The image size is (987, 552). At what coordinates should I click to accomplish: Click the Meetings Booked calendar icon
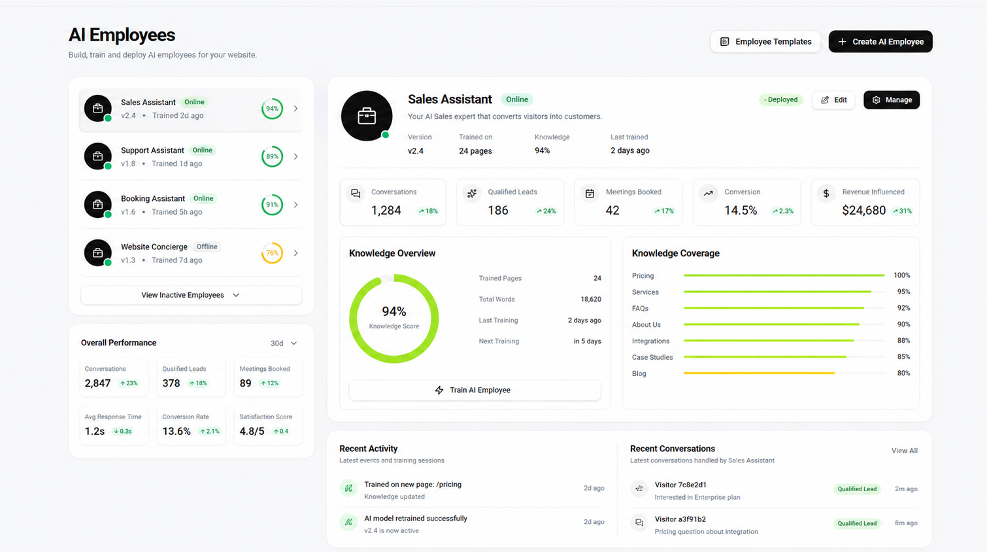click(x=590, y=194)
